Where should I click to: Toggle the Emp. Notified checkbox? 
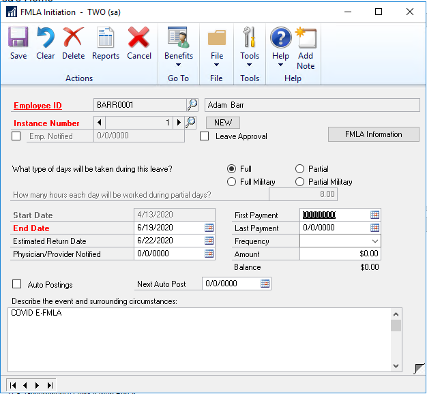[16, 136]
